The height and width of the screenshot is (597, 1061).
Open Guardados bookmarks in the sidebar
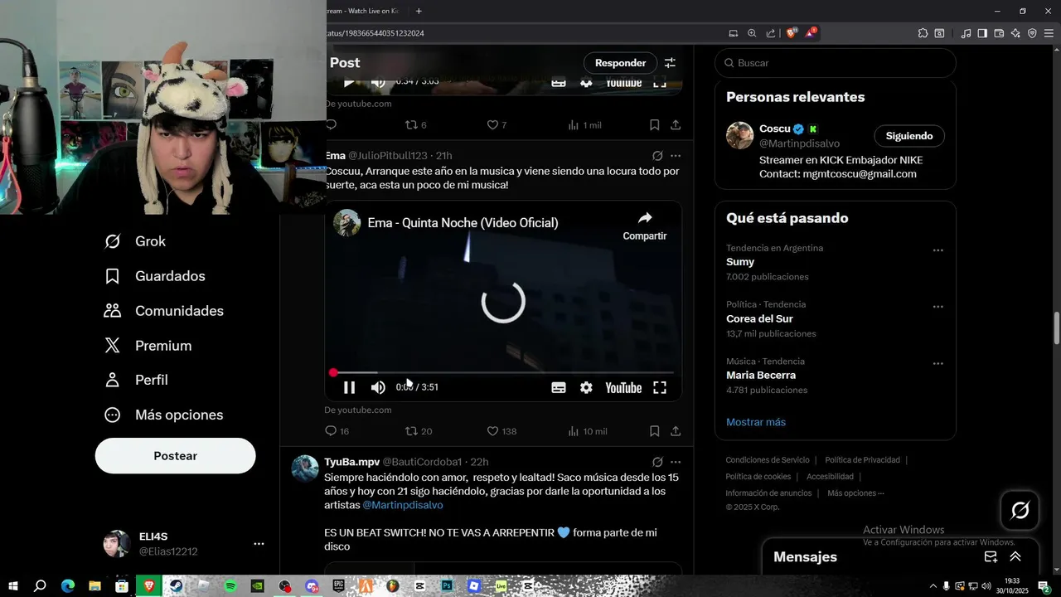[x=154, y=276]
